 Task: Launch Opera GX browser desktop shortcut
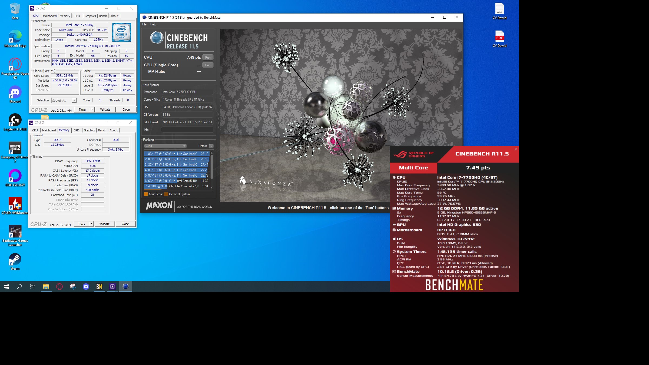click(x=15, y=68)
